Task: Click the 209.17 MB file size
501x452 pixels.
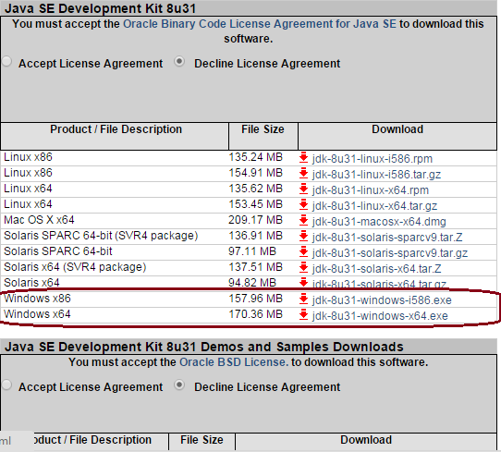Action: click(x=256, y=220)
